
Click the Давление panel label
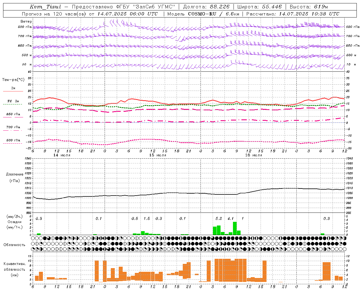coord(15,174)
